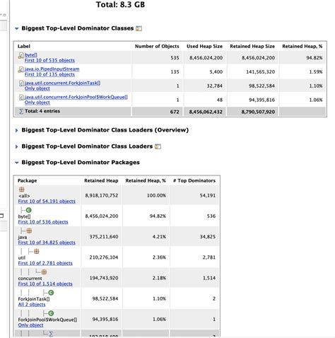Expand Biggest Top-Level Dominator Class Loaders (Overview)

coord(16,130)
